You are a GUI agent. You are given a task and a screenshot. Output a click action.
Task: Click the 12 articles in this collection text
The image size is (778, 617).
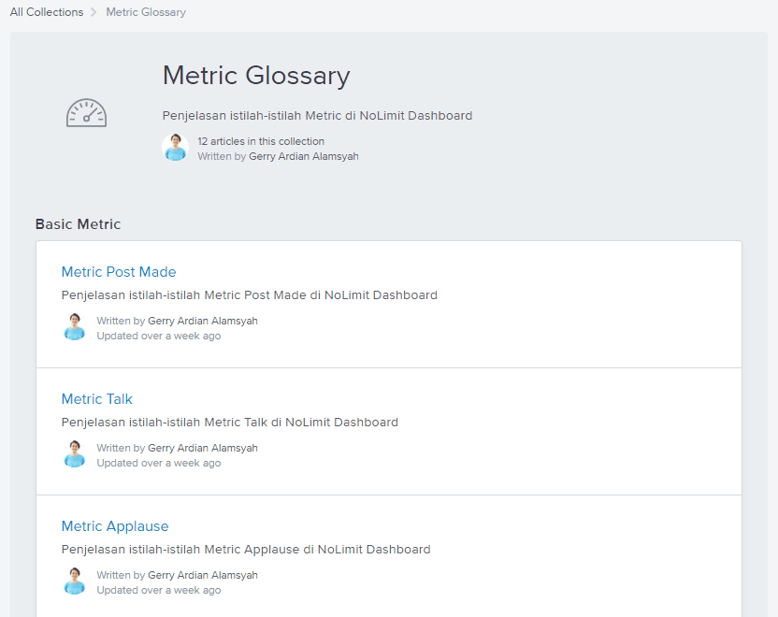pos(261,141)
